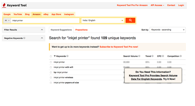Open the Prepositions tab
Image resolution: width=195 pixels, height=106 pixels.
[x=81, y=30]
